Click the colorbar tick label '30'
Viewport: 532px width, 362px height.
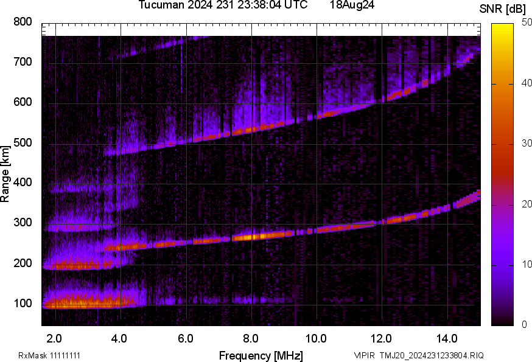527,143
